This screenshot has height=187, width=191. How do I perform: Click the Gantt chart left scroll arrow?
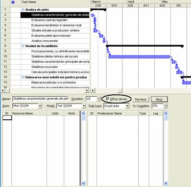pyautogui.click(x=93, y=90)
